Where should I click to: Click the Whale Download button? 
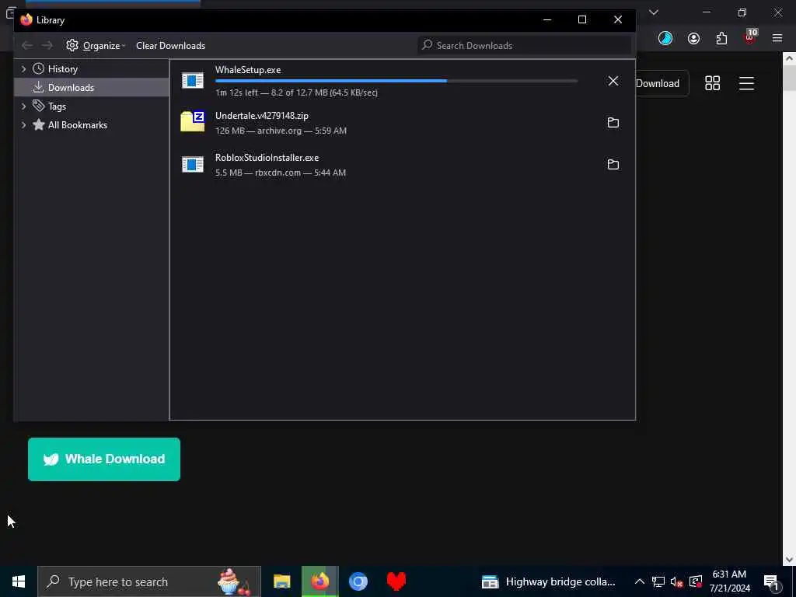(104, 459)
